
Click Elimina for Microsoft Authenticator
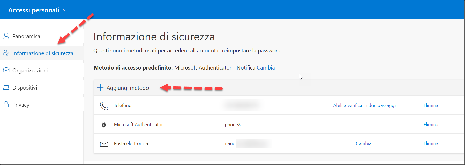pyautogui.click(x=431, y=124)
